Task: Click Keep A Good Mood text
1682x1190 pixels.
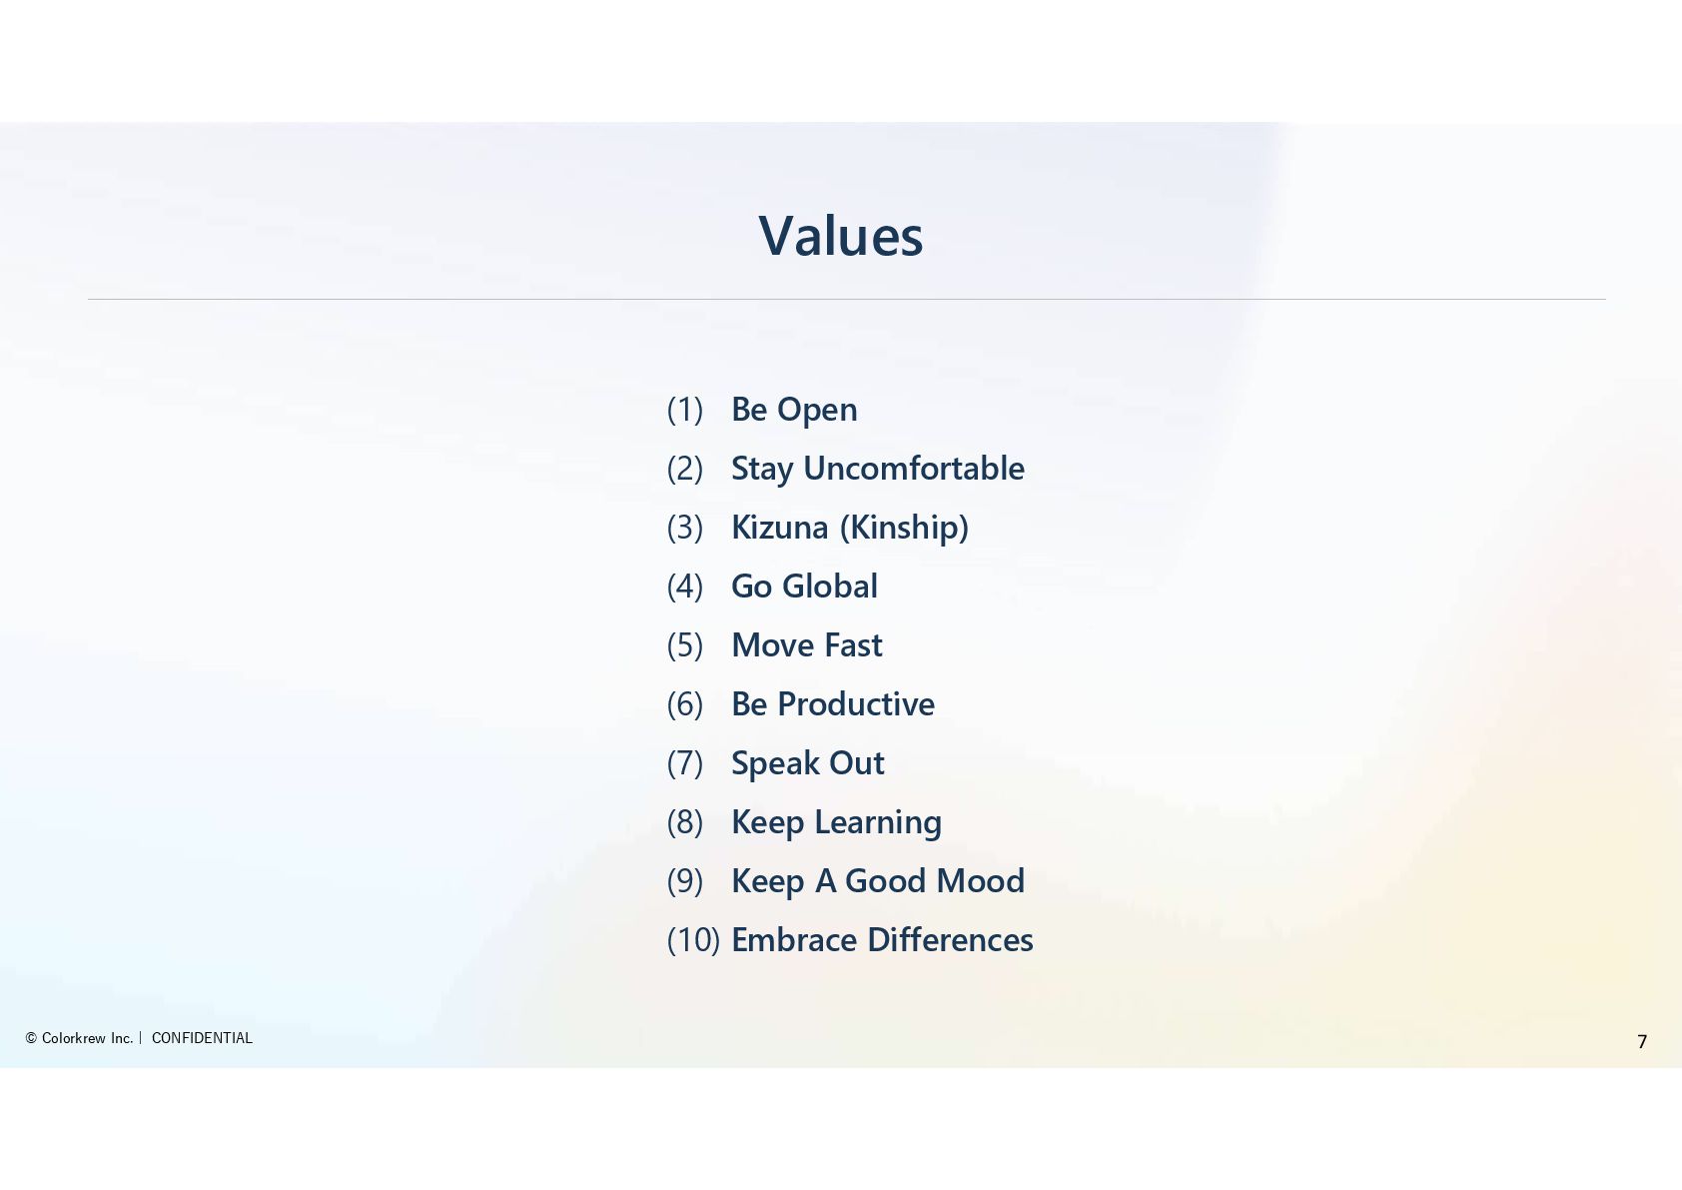Action: coord(877,881)
